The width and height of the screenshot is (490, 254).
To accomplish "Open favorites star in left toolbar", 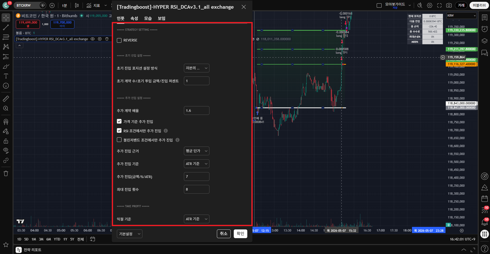I will click(x=6, y=245).
